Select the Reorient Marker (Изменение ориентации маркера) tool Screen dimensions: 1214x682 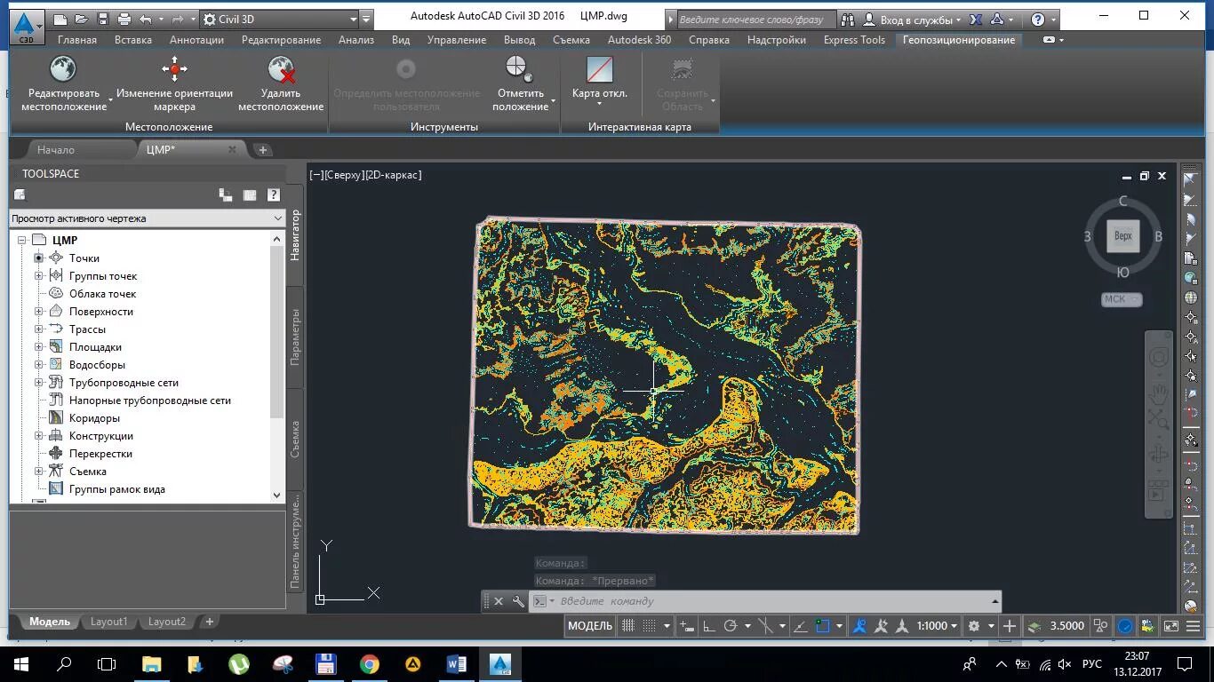174,70
